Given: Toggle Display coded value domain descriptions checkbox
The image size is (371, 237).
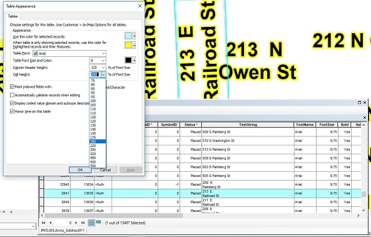Looking at the screenshot, I should [x=12, y=103].
